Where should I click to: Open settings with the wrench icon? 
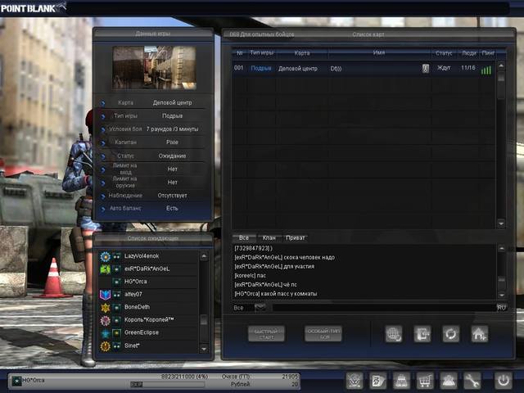point(472,381)
